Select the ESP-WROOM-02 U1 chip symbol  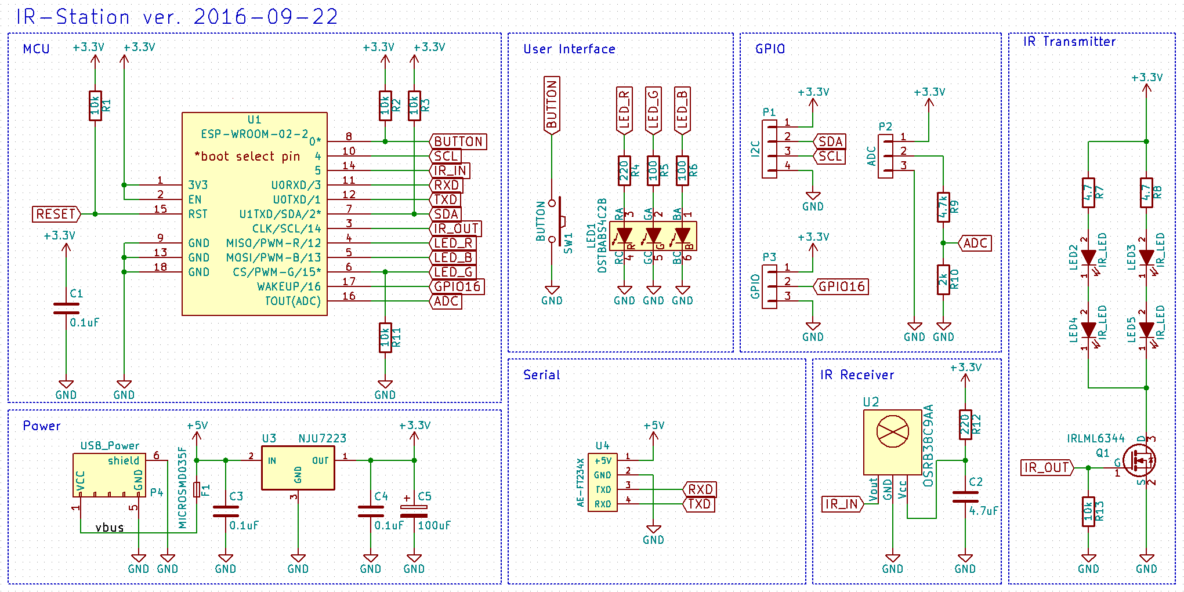(255, 214)
